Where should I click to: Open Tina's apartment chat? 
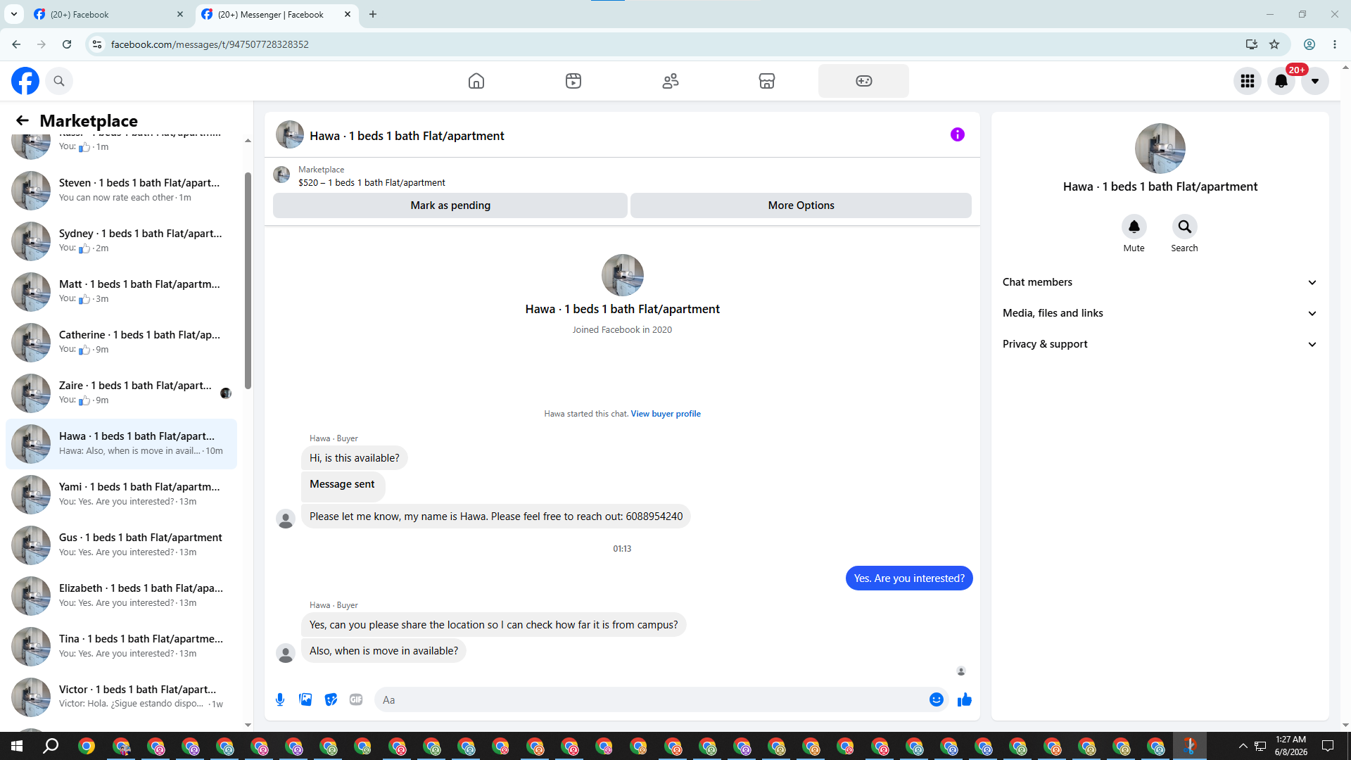click(x=121, y=646)
